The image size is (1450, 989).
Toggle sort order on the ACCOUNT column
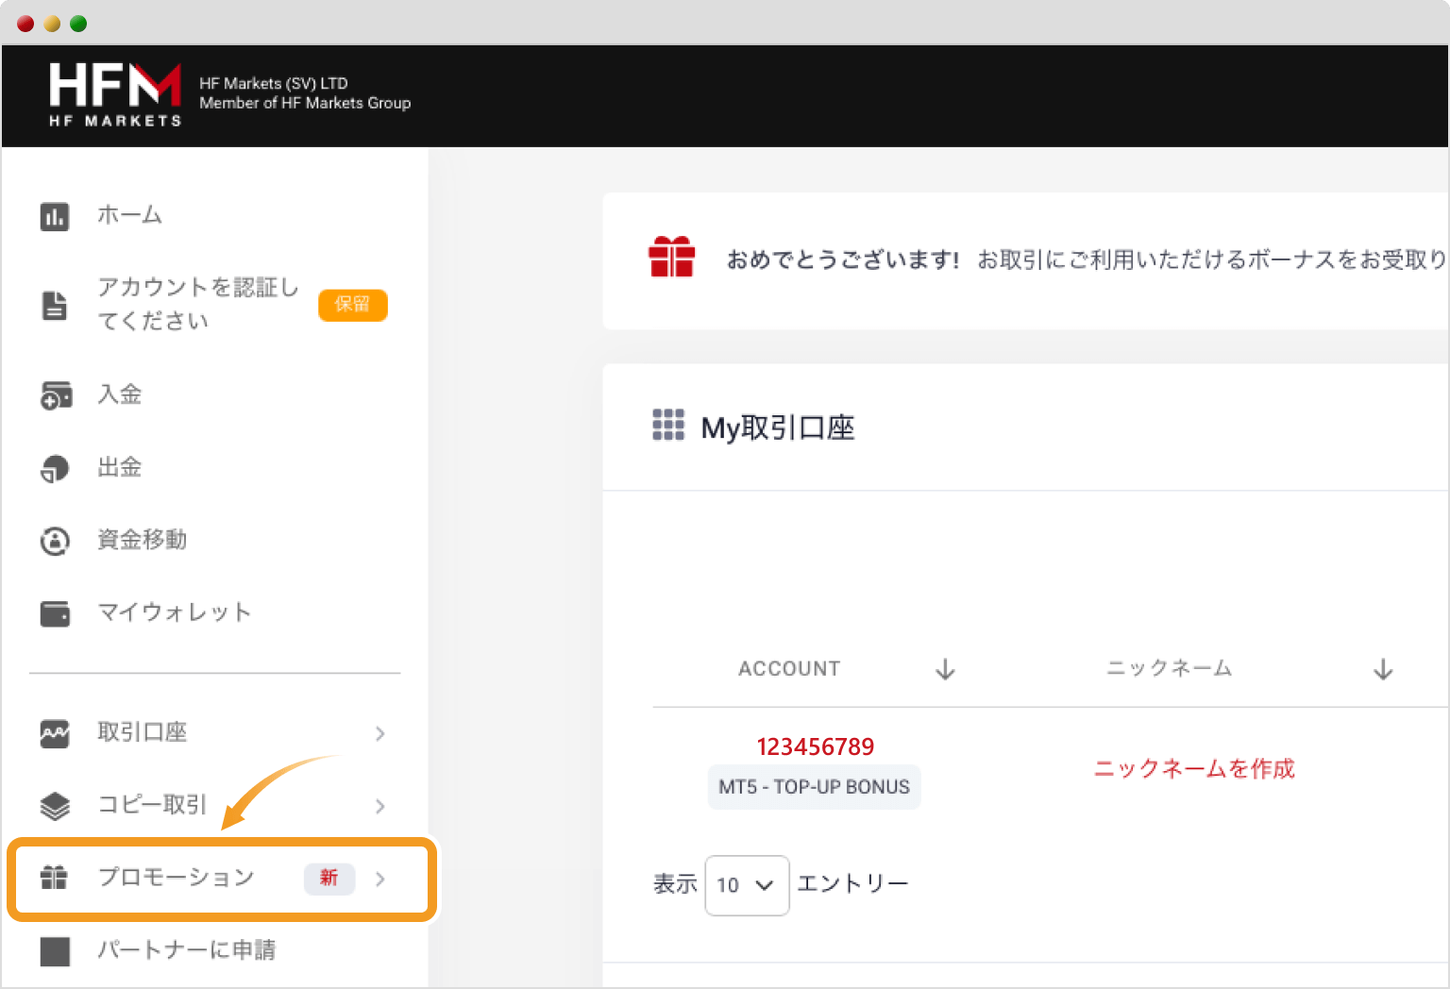(x=944, y=668)
